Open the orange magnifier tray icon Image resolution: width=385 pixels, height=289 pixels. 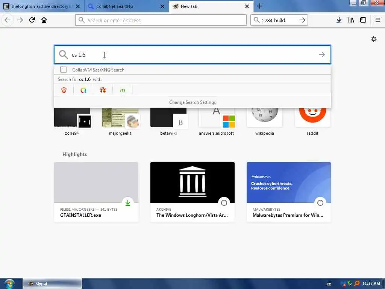[x=357, y=284]
